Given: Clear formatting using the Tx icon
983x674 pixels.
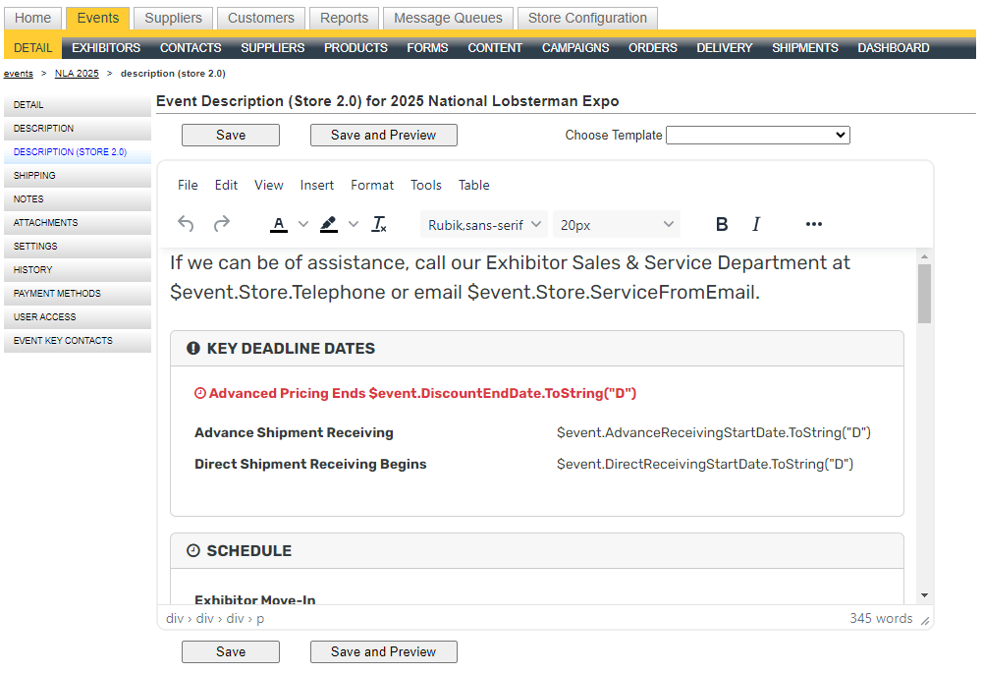Looking at the screenshot, I should click(379, 224).
